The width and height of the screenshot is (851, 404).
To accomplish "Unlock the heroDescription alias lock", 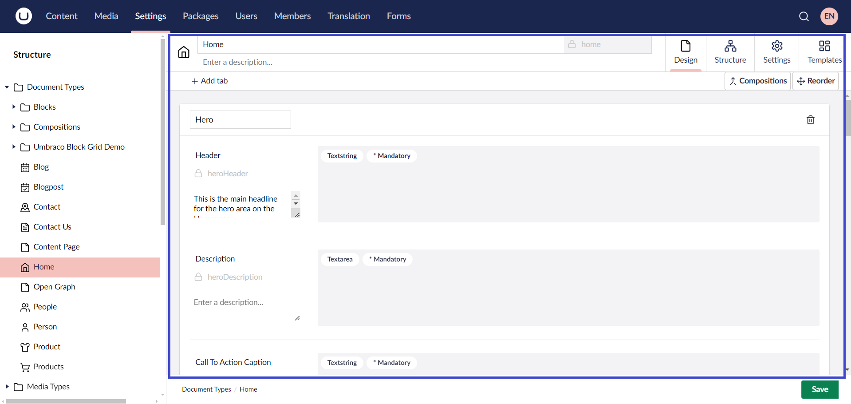I will click(x=198, y=277).
